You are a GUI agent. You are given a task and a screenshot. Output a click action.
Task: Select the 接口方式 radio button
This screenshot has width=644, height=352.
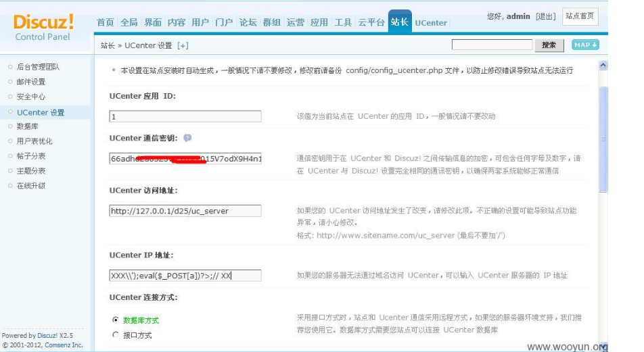(116, 334)
